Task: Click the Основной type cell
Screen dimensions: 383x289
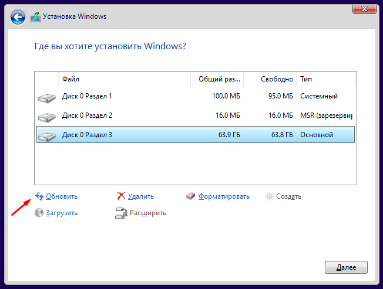Action: [x=317, y=134]
